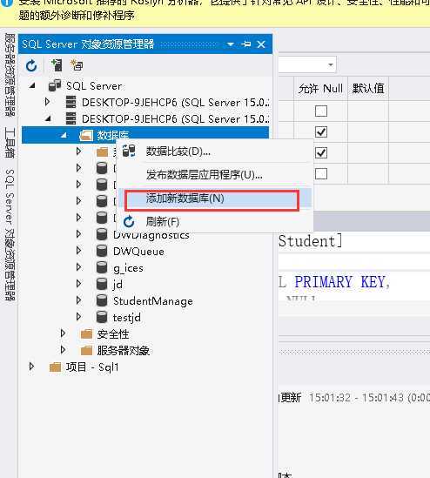430x478 pixels.
Task: Expand the StudentManage database node
Action: pos(78,300)
